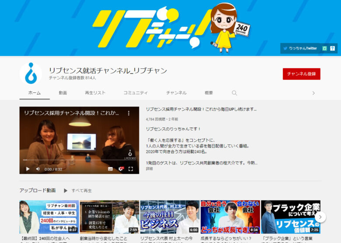Enter fullscreen on the featured video

coord(130,169)
